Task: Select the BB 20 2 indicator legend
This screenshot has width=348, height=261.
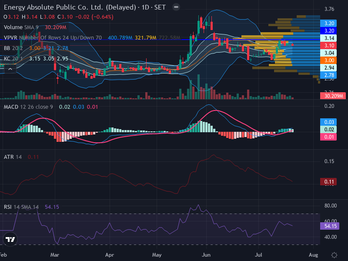Action: (x=13, y=48)
